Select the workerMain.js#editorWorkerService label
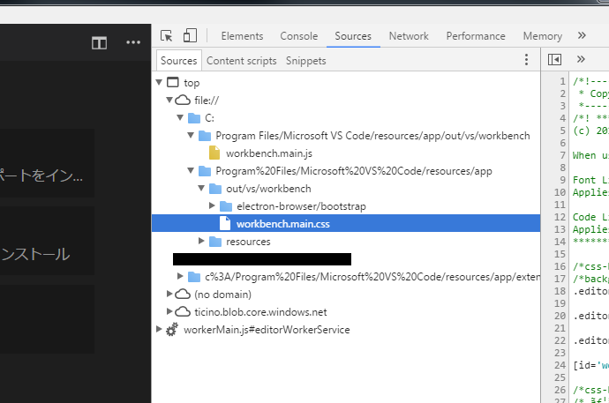This screenshot has width=609, height=403. coord(267,330)
